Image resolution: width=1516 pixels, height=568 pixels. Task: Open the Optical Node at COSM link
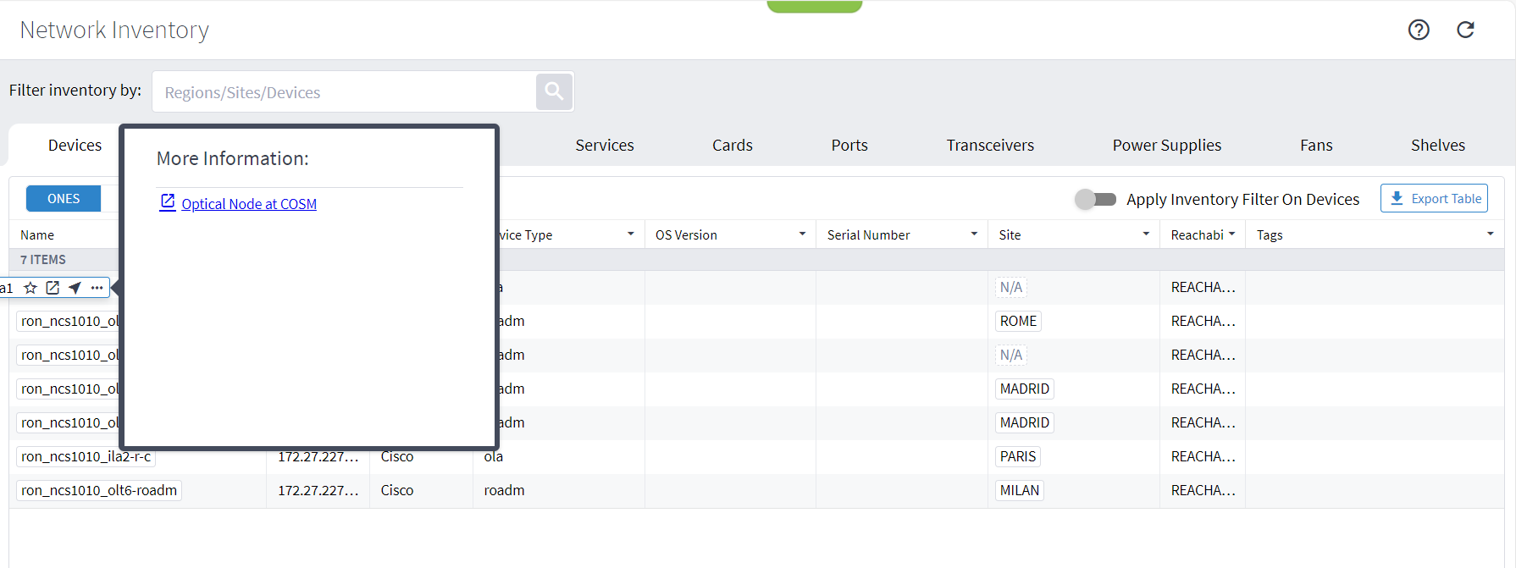pos(249,204)
